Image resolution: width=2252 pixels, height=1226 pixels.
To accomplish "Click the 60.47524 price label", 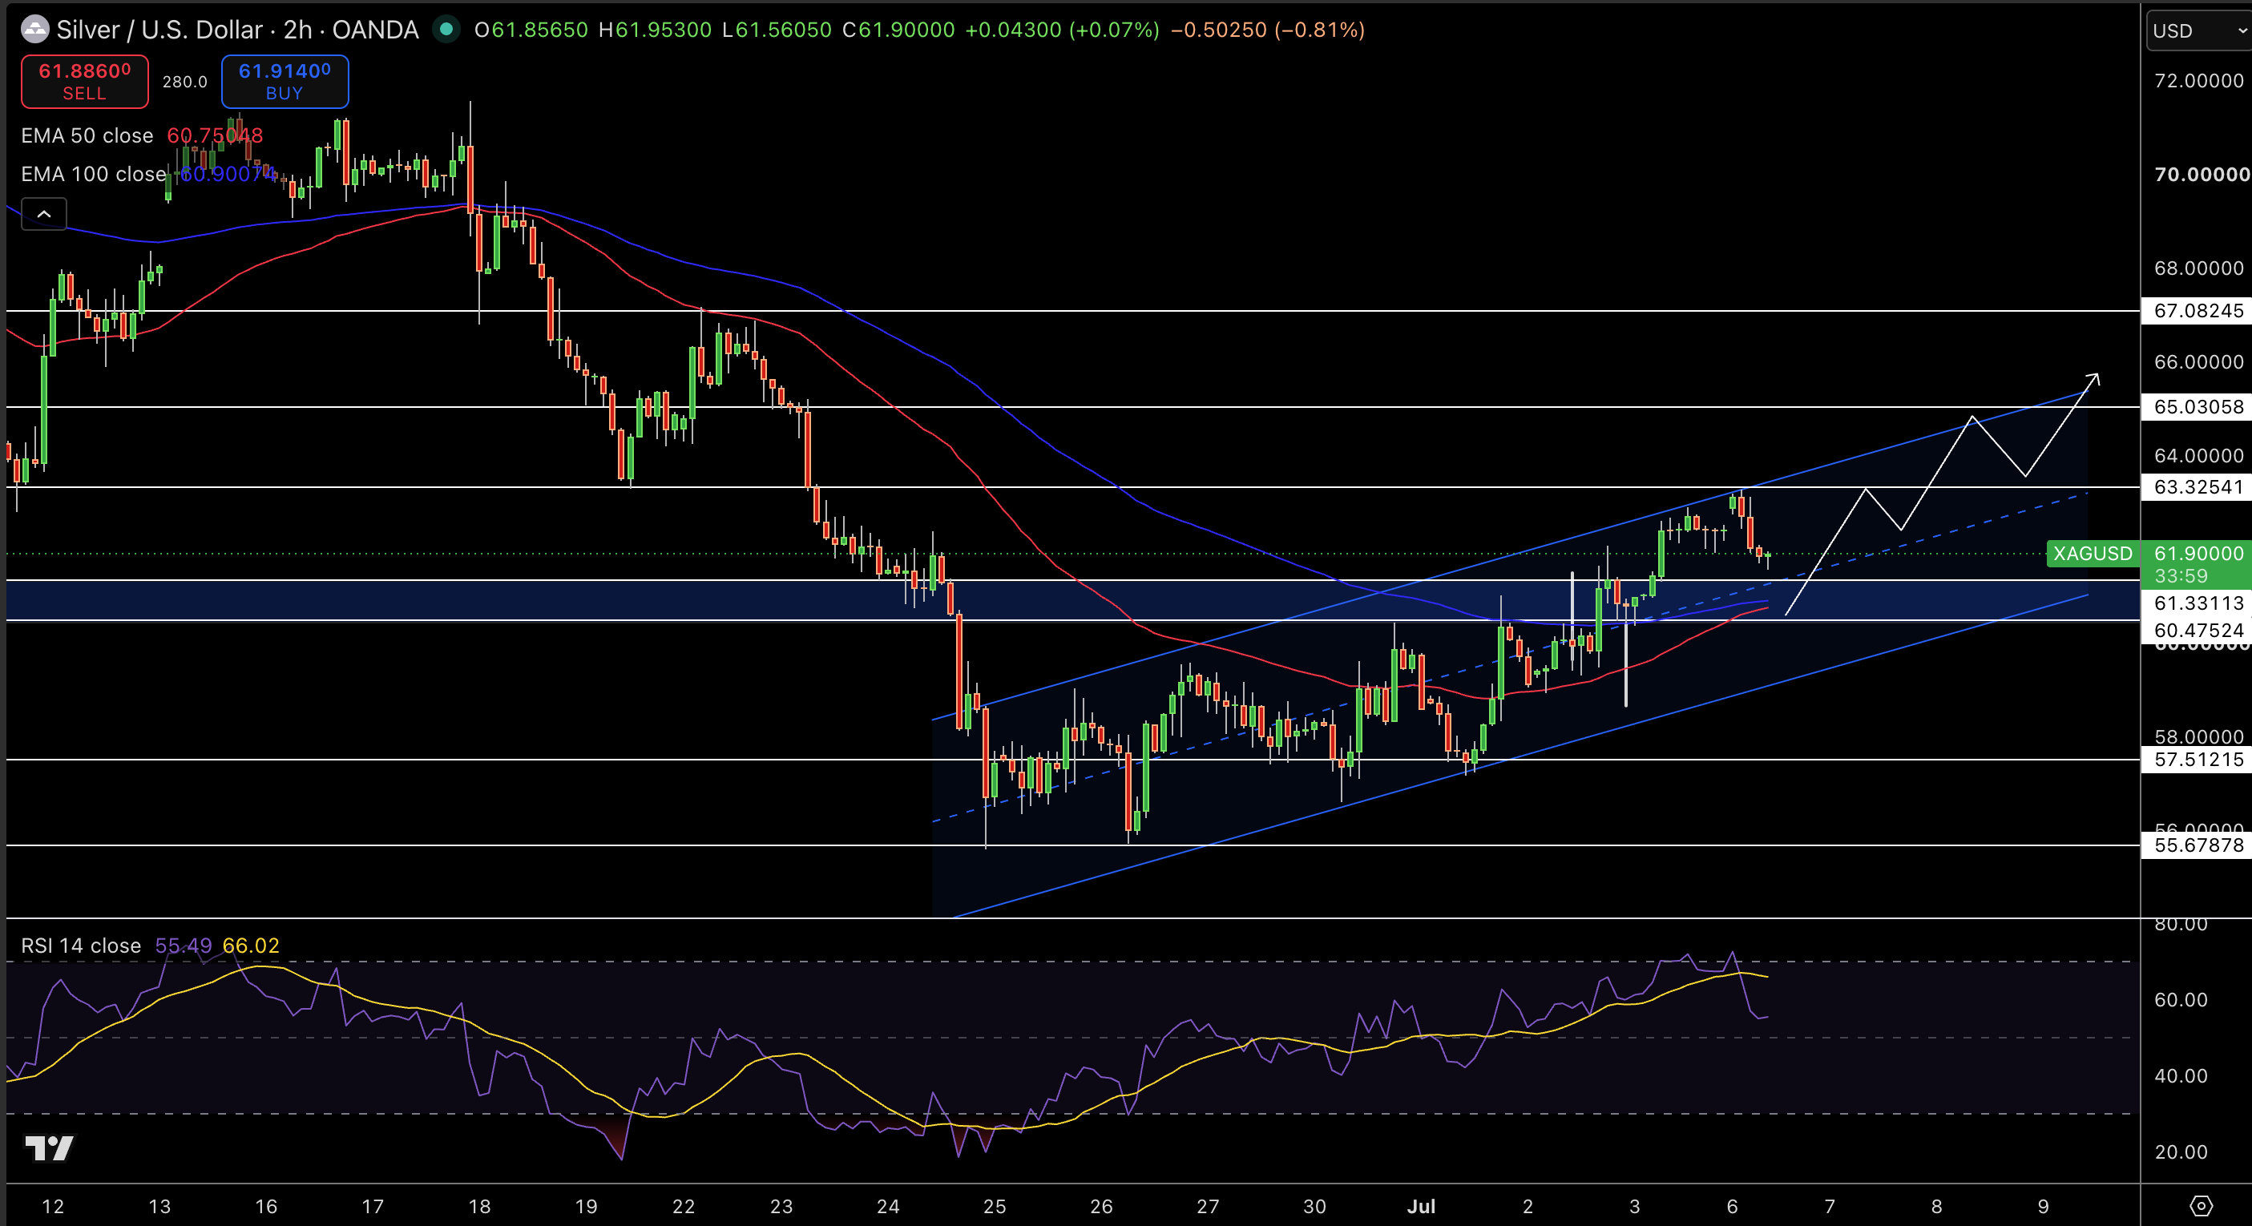I will [x=2198, y=630].
